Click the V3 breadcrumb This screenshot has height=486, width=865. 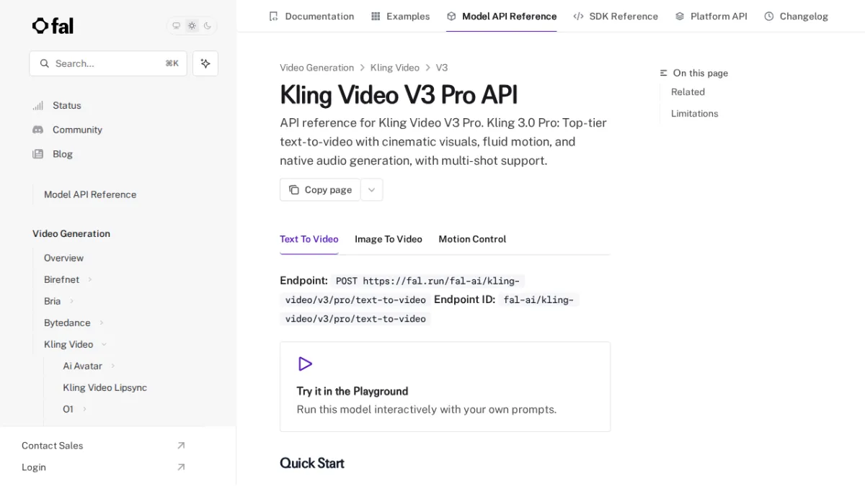(x=442, y=68)
